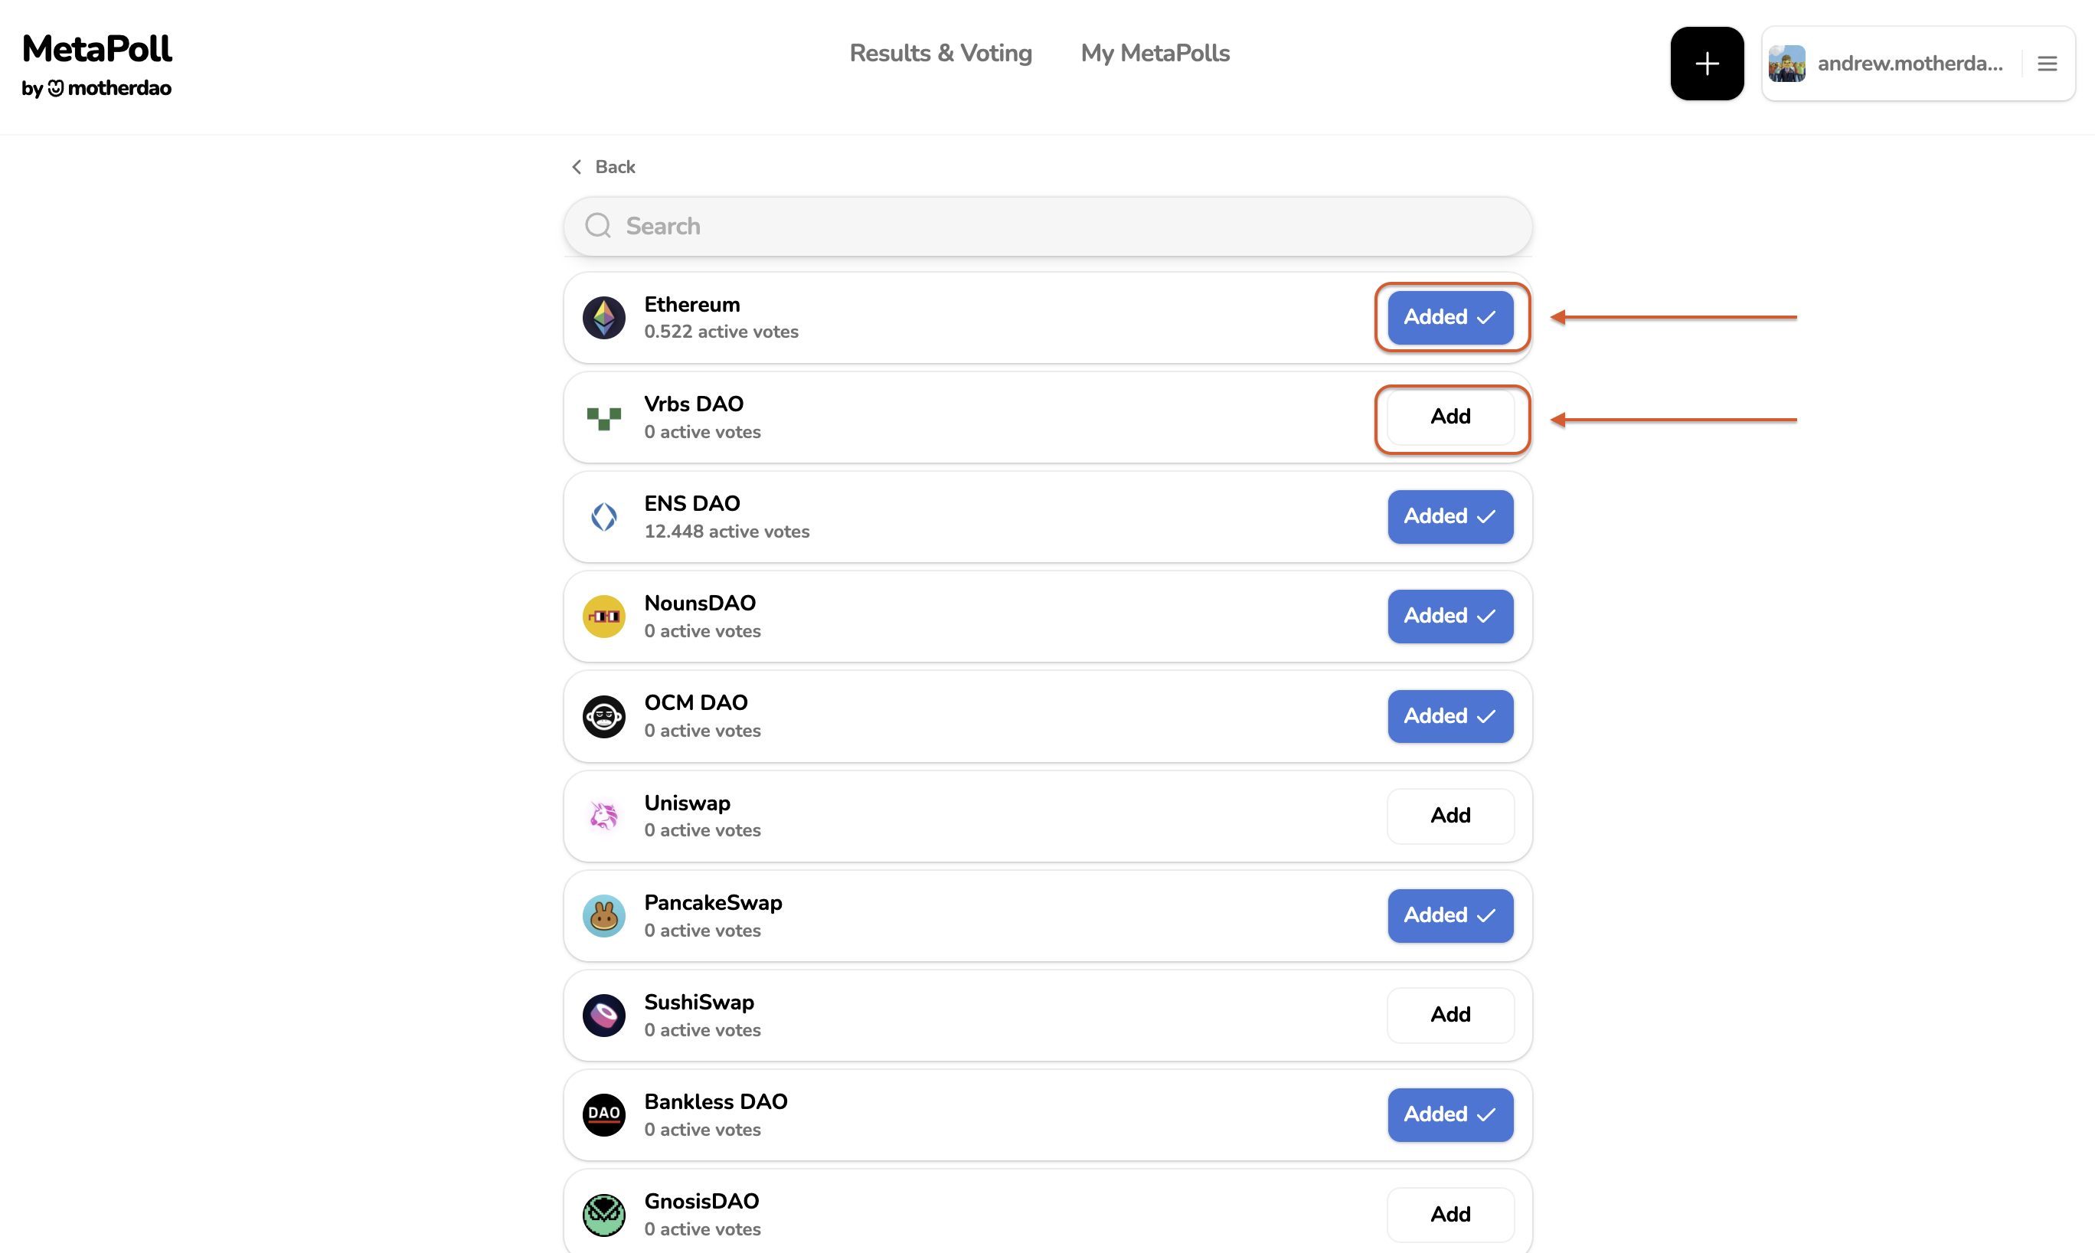Viewport: 2095px width, 1253px height.
Task: Click the ENS DAO logo icon
Action: pyautogui.click(x=603, y=517)
